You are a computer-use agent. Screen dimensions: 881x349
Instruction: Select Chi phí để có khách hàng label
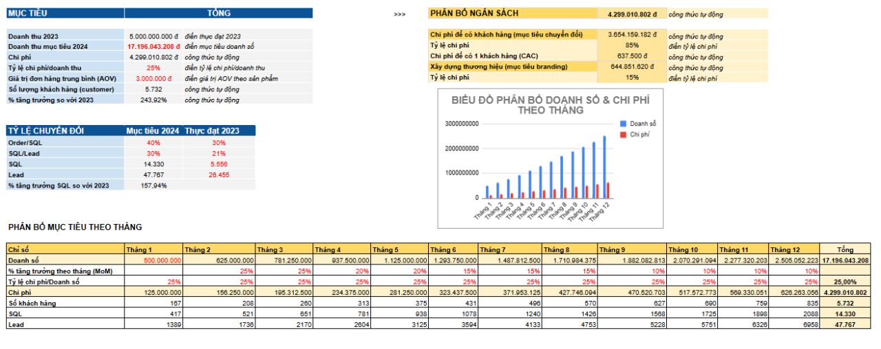(x=513, y=34)
